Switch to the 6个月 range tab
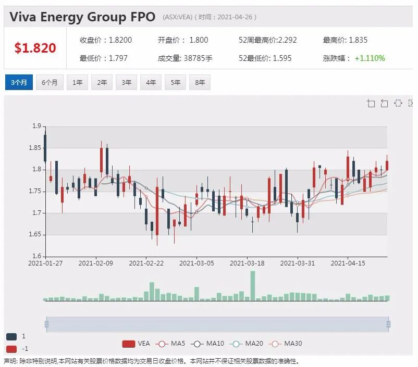 [x=50, y=82]
